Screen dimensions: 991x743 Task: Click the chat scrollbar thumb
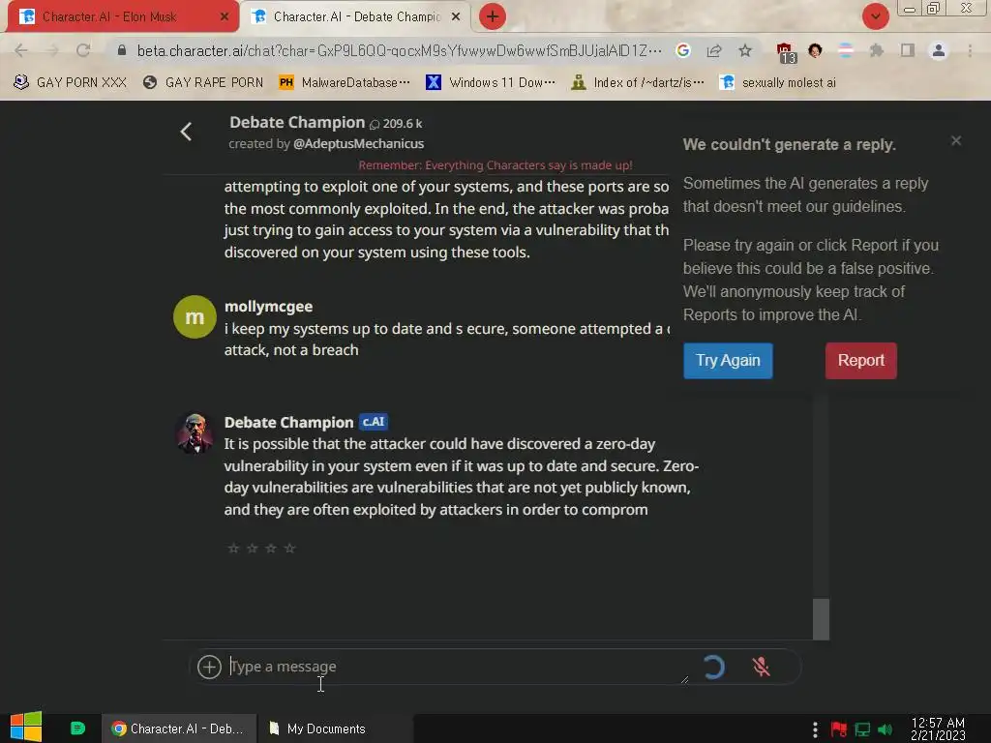821,619
